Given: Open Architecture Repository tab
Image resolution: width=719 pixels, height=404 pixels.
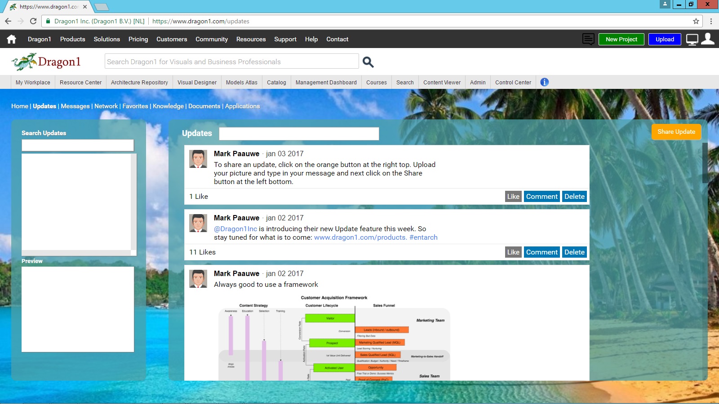Looking at the screenshot, I should pos(139,82).
